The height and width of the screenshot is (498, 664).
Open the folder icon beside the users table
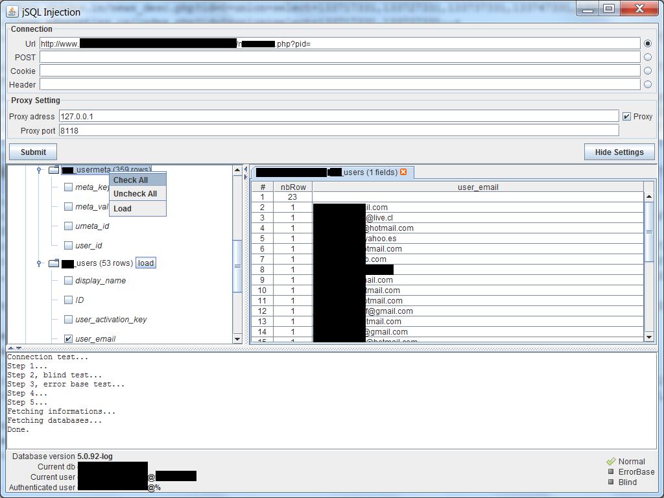point(54,263)
